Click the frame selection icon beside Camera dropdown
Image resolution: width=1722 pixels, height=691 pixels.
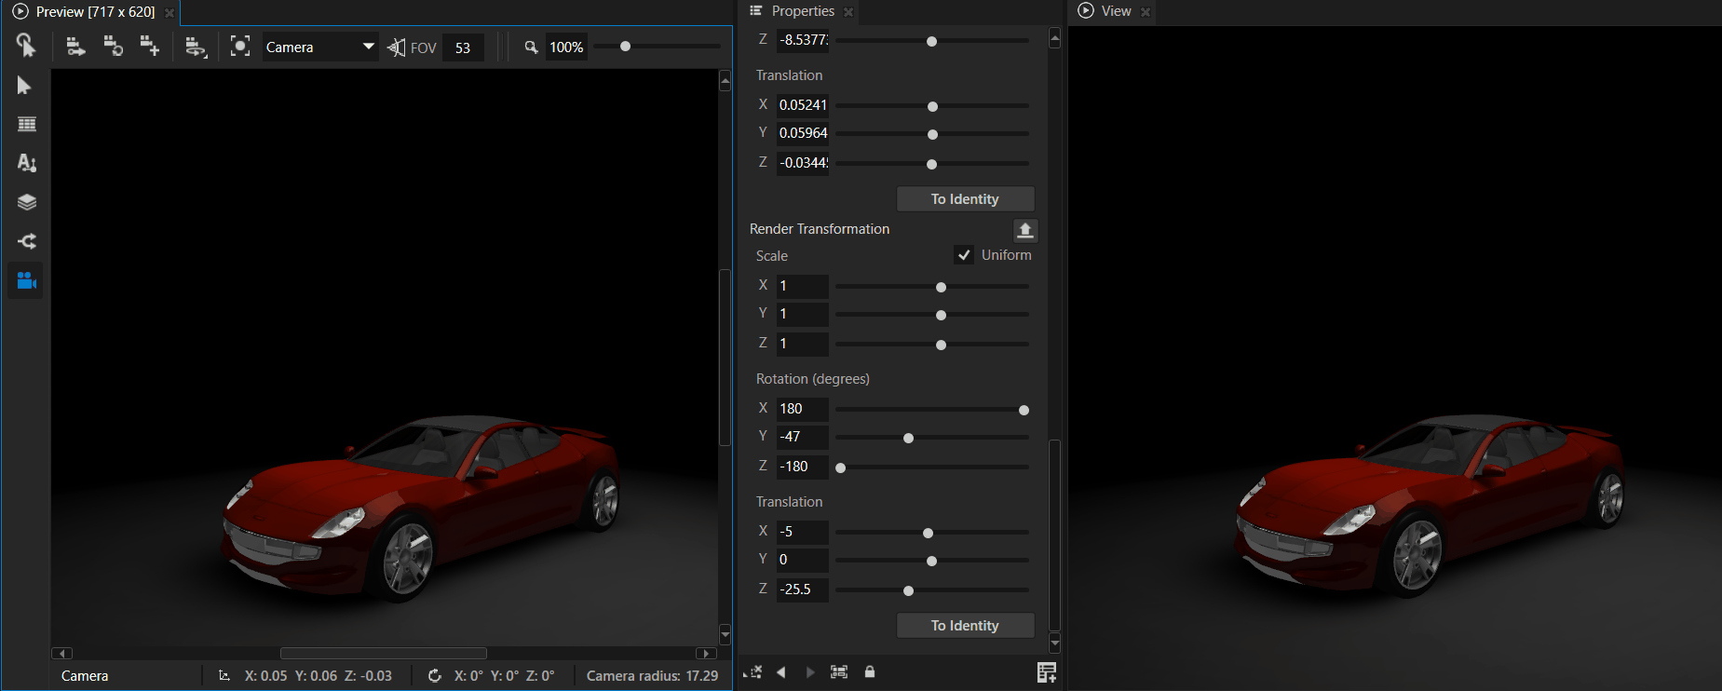(x=240, y=47)
